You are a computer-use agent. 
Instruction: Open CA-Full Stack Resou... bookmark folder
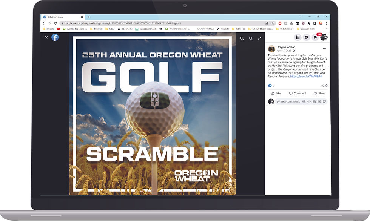(x=261, y=29)
